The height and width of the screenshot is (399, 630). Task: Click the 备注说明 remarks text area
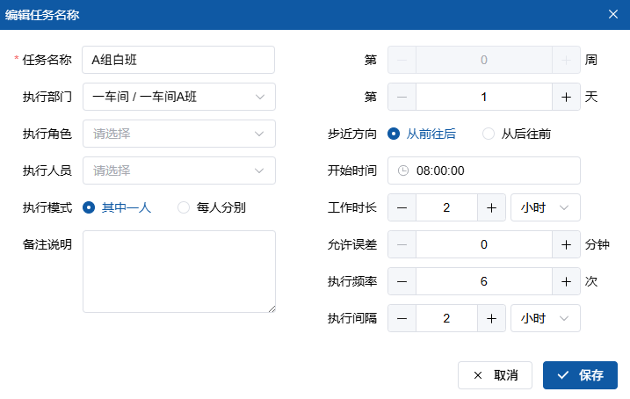(x=178, y=271)
